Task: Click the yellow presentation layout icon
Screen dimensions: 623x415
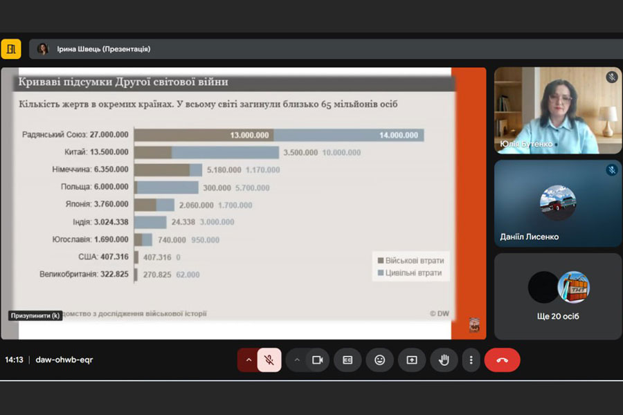Action: coord(11,49)
